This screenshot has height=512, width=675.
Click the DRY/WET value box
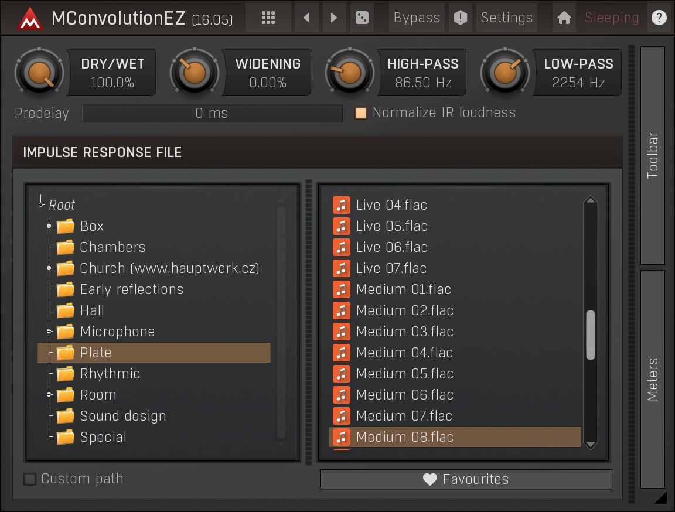click(112, 72)
